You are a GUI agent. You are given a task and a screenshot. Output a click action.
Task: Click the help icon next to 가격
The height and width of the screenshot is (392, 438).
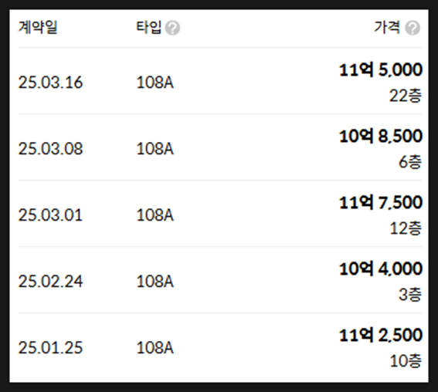pos(413,28)
